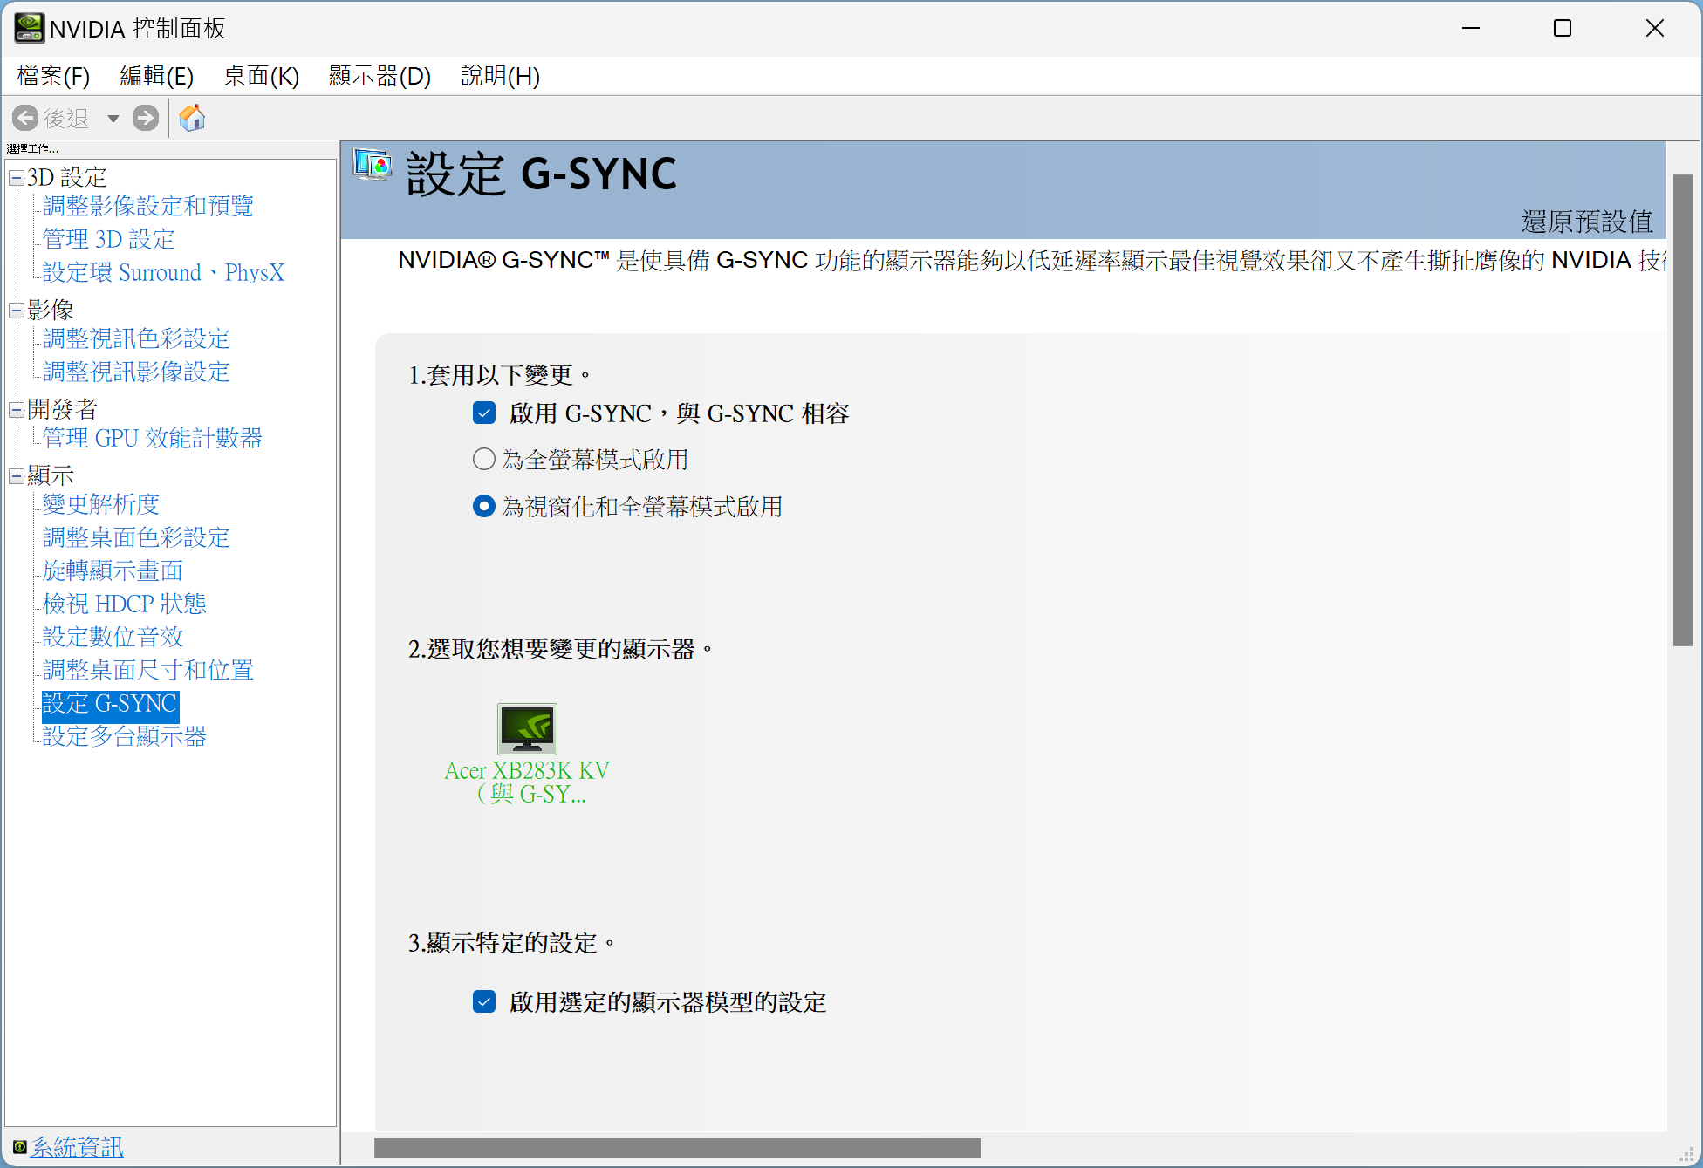
Task: Collapse the 影像 tree node
Action: [17, 311]
